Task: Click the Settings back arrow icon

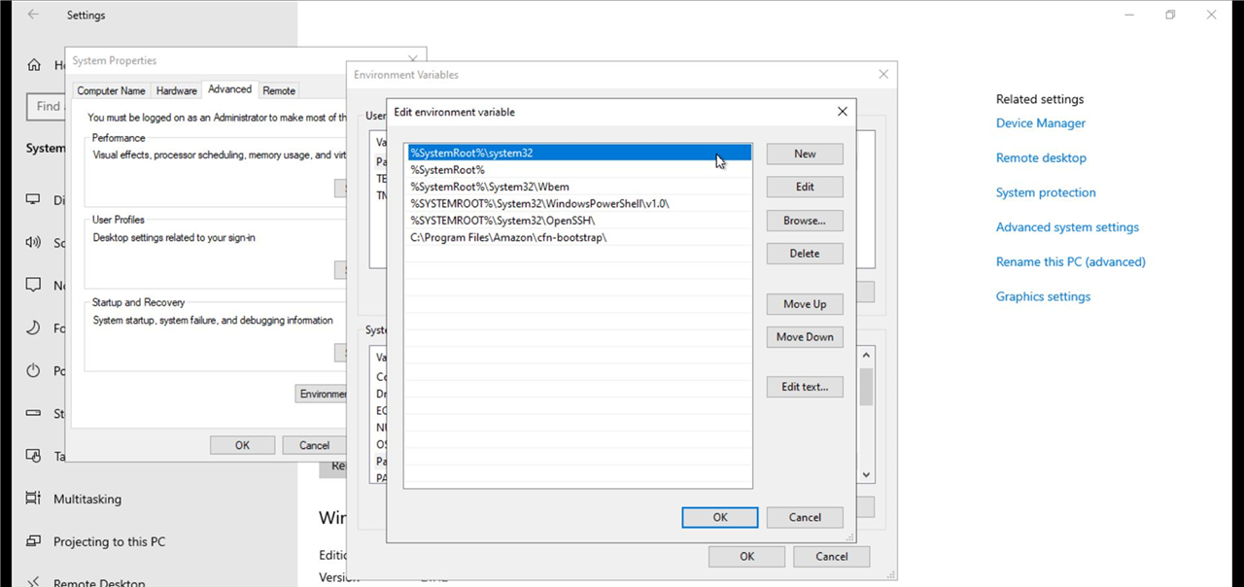Action: pos(33,16)
